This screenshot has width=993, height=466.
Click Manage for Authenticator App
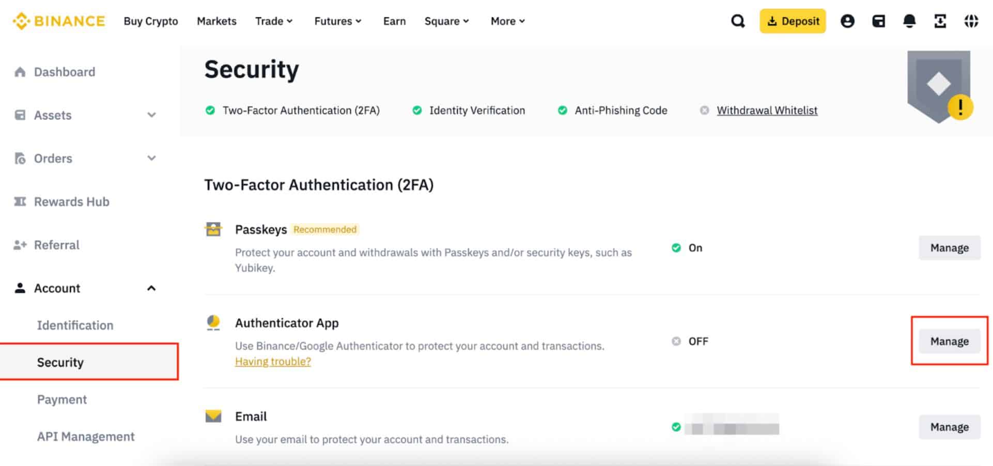949,341
